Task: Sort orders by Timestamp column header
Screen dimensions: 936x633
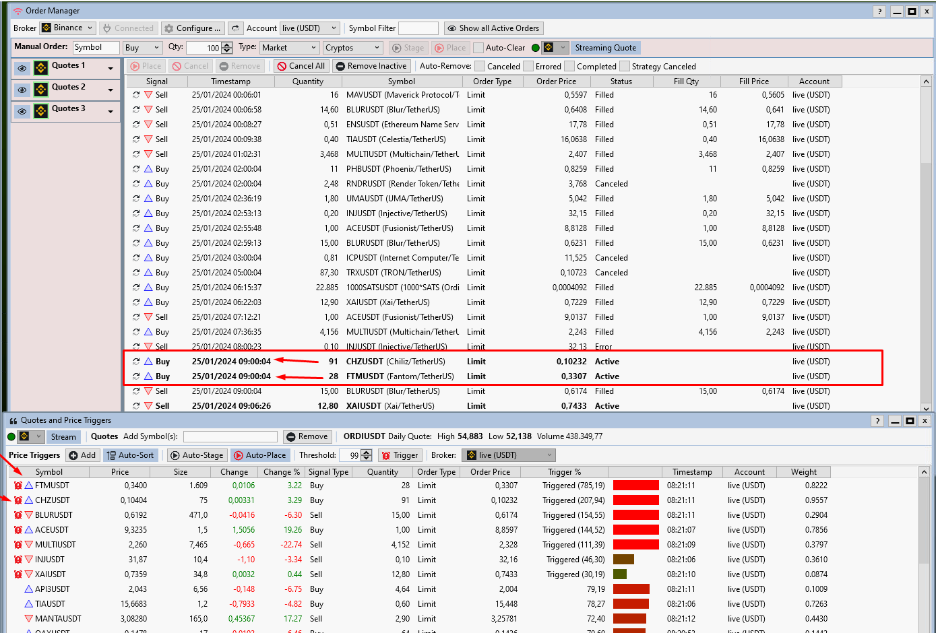Action: click(230, 81)
